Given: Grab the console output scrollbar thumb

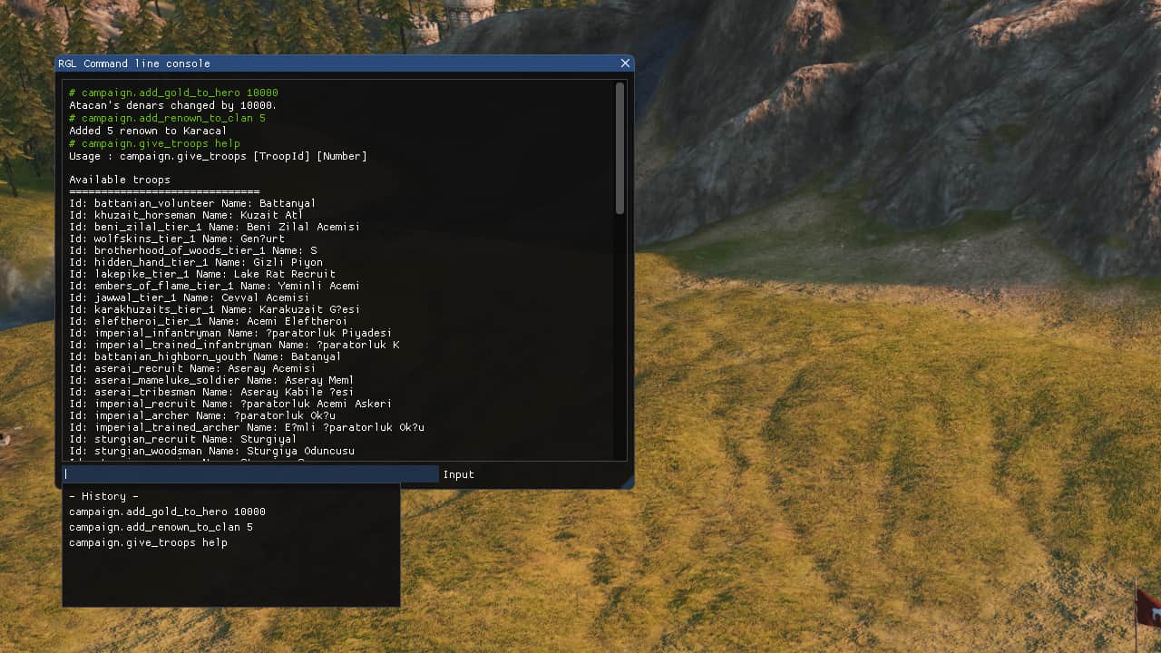Looking at the screenshot, I should click(620, 148).
